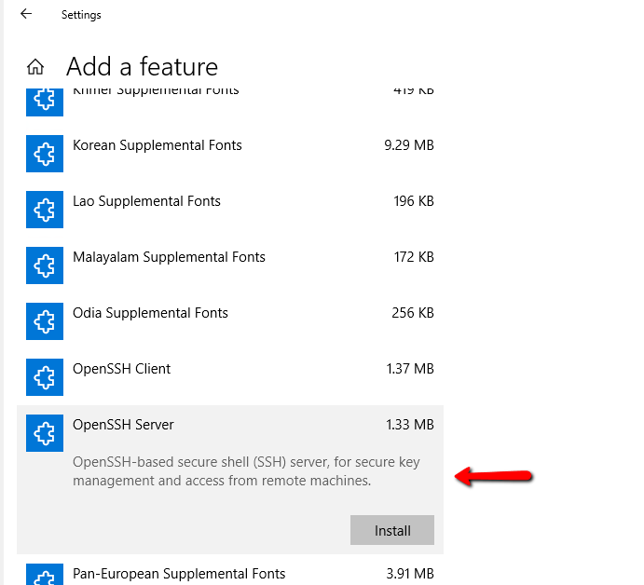Click the Settings window title

pos(81,15)
